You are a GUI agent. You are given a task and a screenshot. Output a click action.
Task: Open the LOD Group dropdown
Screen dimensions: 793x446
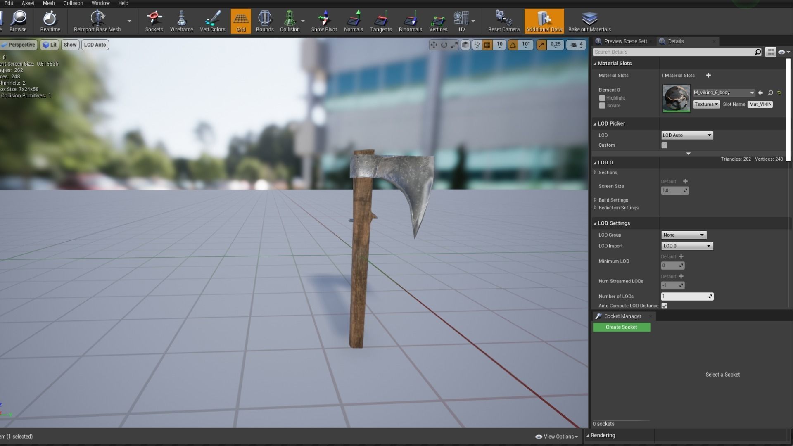(x=684, y=235)
